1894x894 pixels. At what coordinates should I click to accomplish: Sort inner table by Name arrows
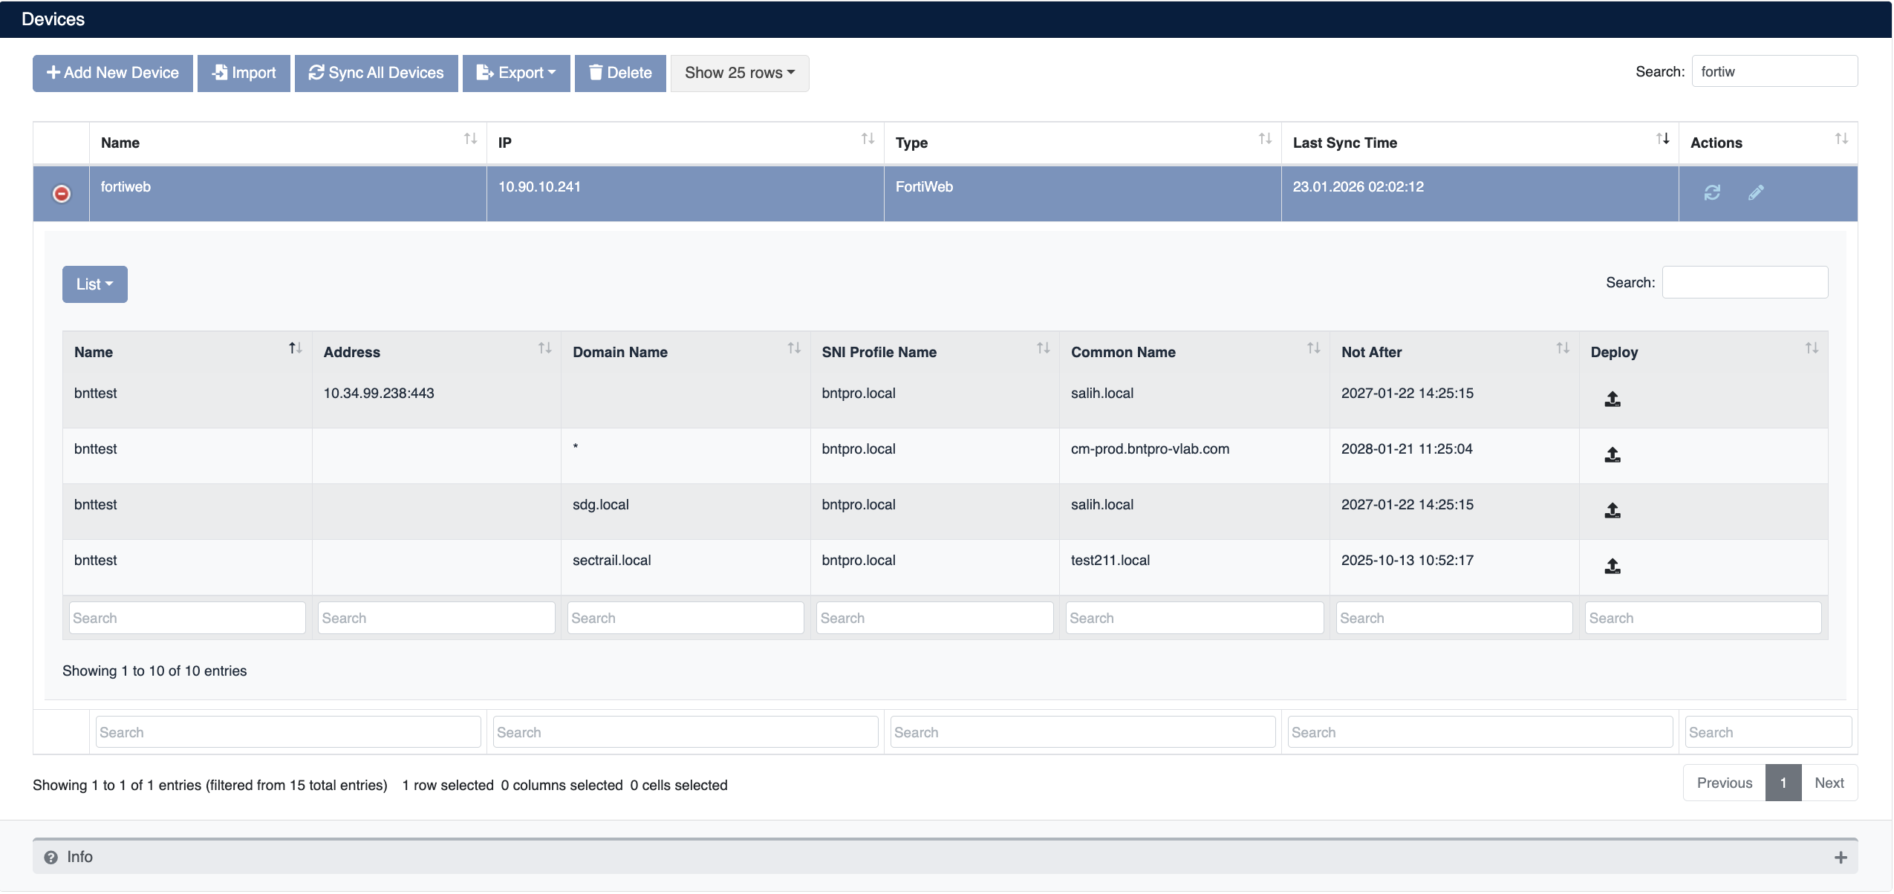(296, 348)
